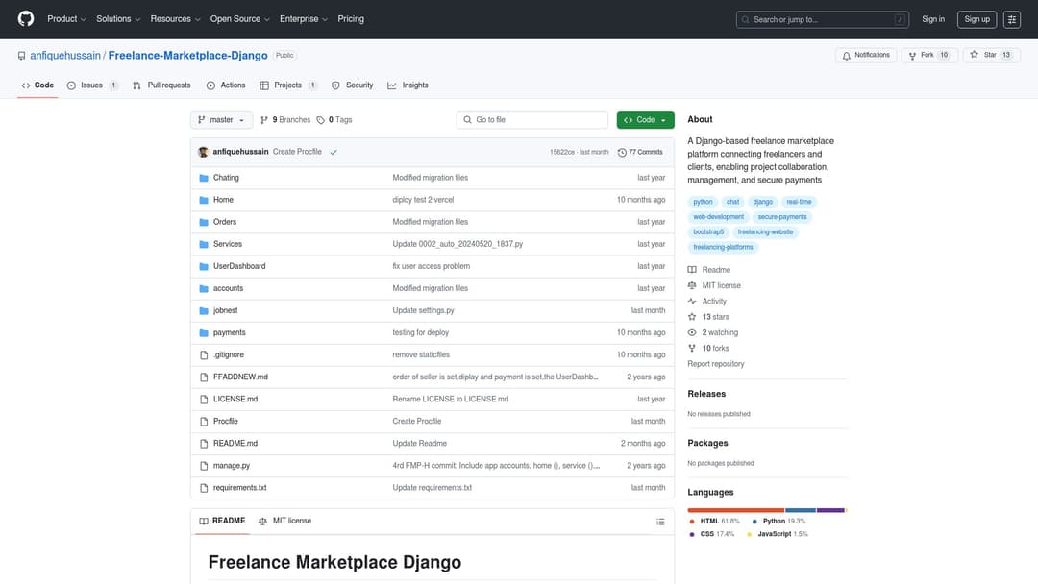The height and width of the screenshot is (584, 1038).
Task: Open the header accessibility settings icon
Action: pyautogui.click(x=1011, y=19)
